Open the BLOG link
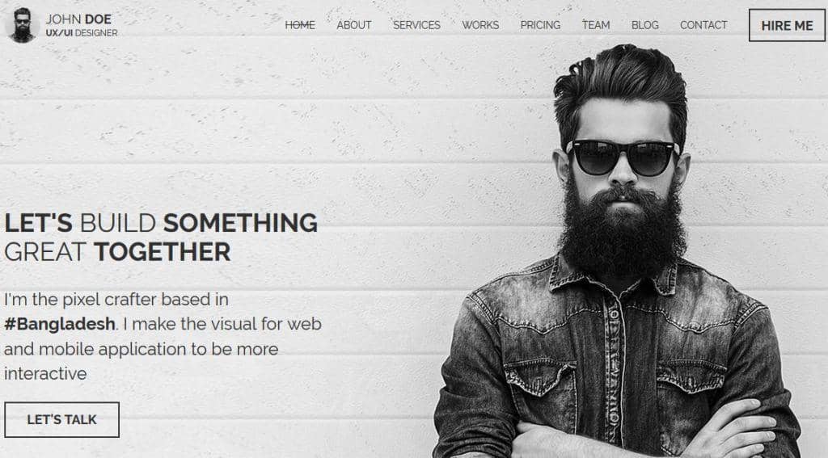The width and height of the screenshot is (828, 458). coord(644,25)
